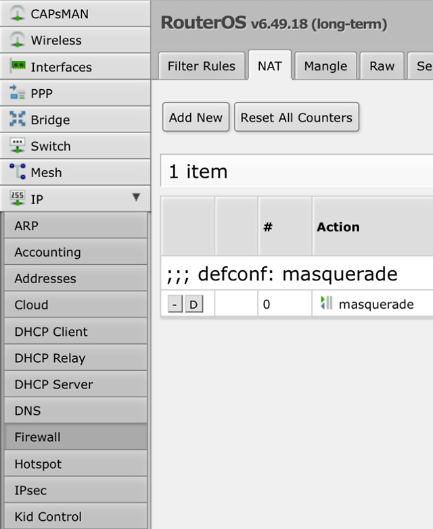433x529 pixels.
Task: Click the Add New button
Action: tap(196, 118)
